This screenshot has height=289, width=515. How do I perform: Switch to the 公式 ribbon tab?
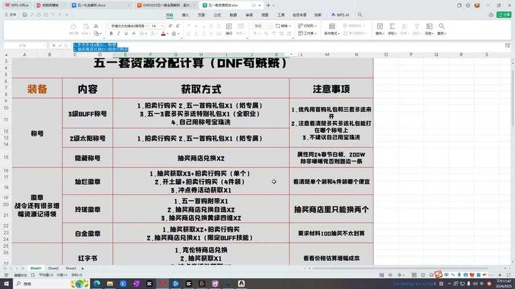(x=217, y=15)
